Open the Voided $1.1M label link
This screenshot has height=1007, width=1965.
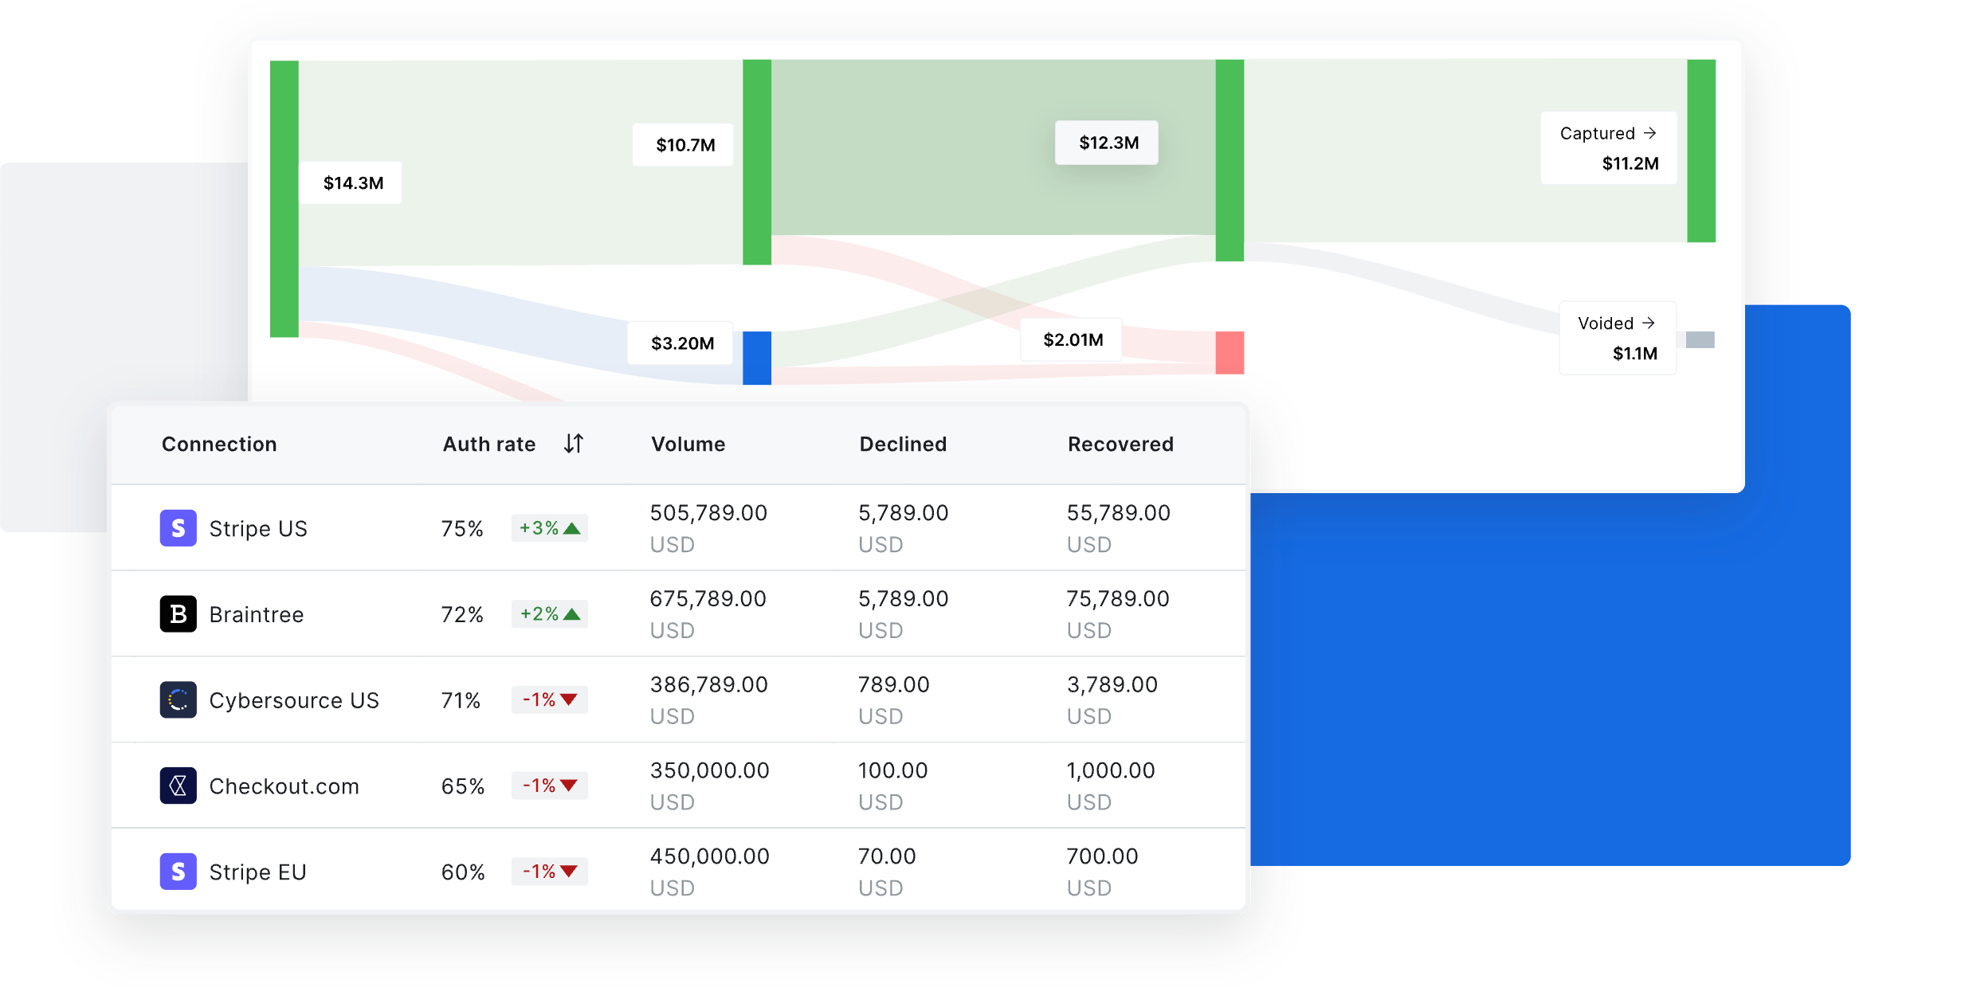[1618, 338]
